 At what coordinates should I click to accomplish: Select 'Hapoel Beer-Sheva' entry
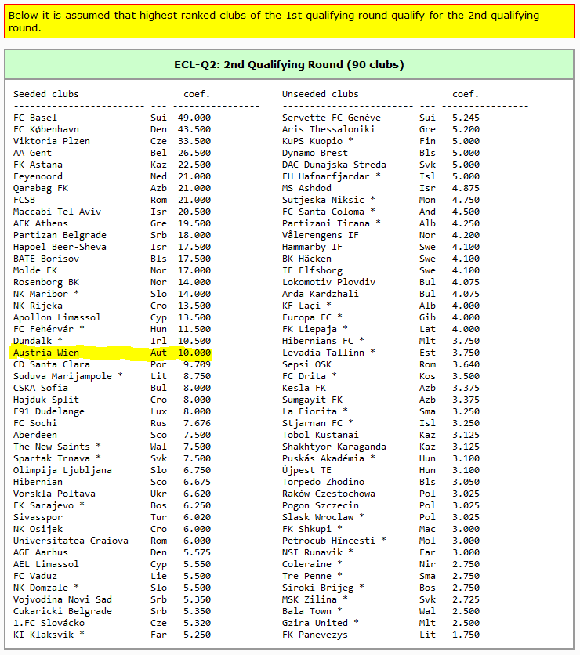[x=60, y=247]
